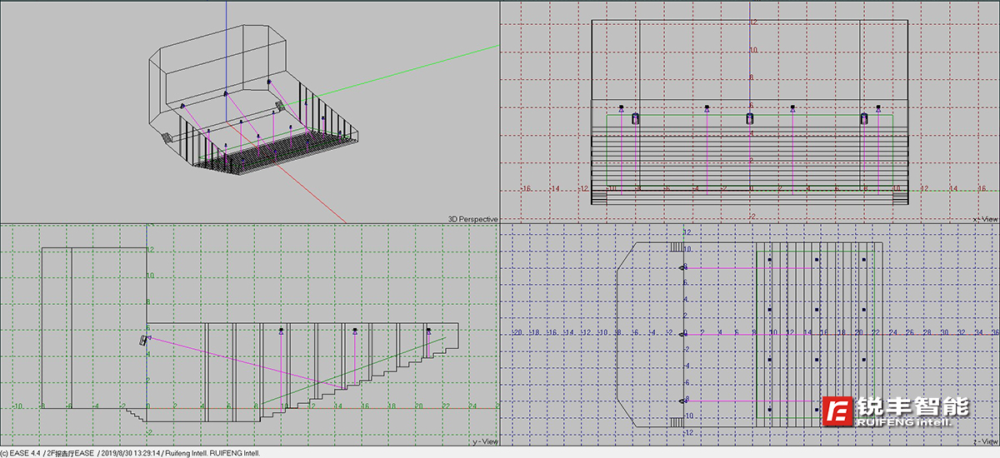Select the lower stage loudspeaker in z-View

coord(683,401)
